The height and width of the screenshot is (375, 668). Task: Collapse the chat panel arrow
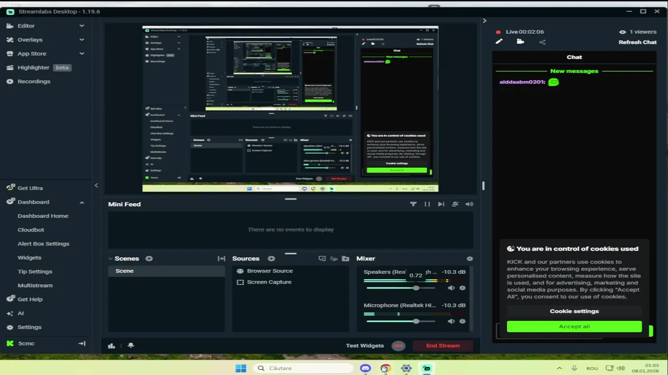[484, 21]
